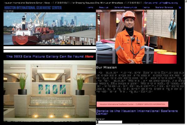This screenshot has height=125, width=187.
Task: Open the shopping cart icon
Action: tap(180, 7)
